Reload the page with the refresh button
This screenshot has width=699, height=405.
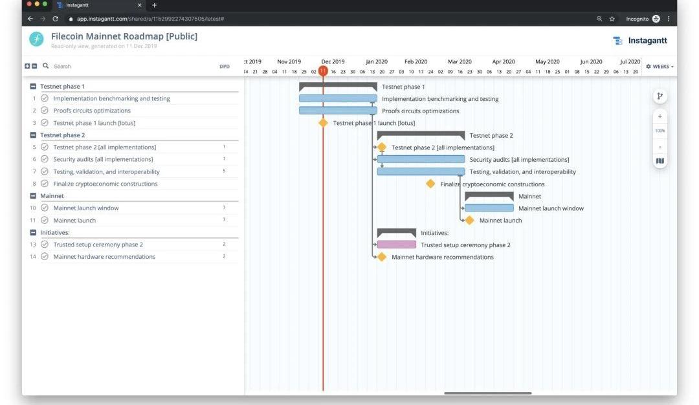[55, 19]
